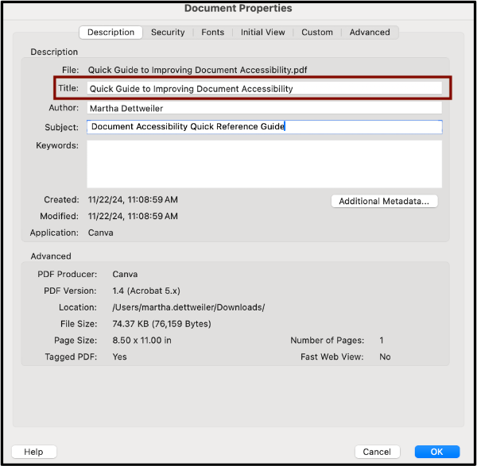The image size is (477, 466).
Task: Click the Title input field
Action: pyautogui.click(x=265, y=88)
